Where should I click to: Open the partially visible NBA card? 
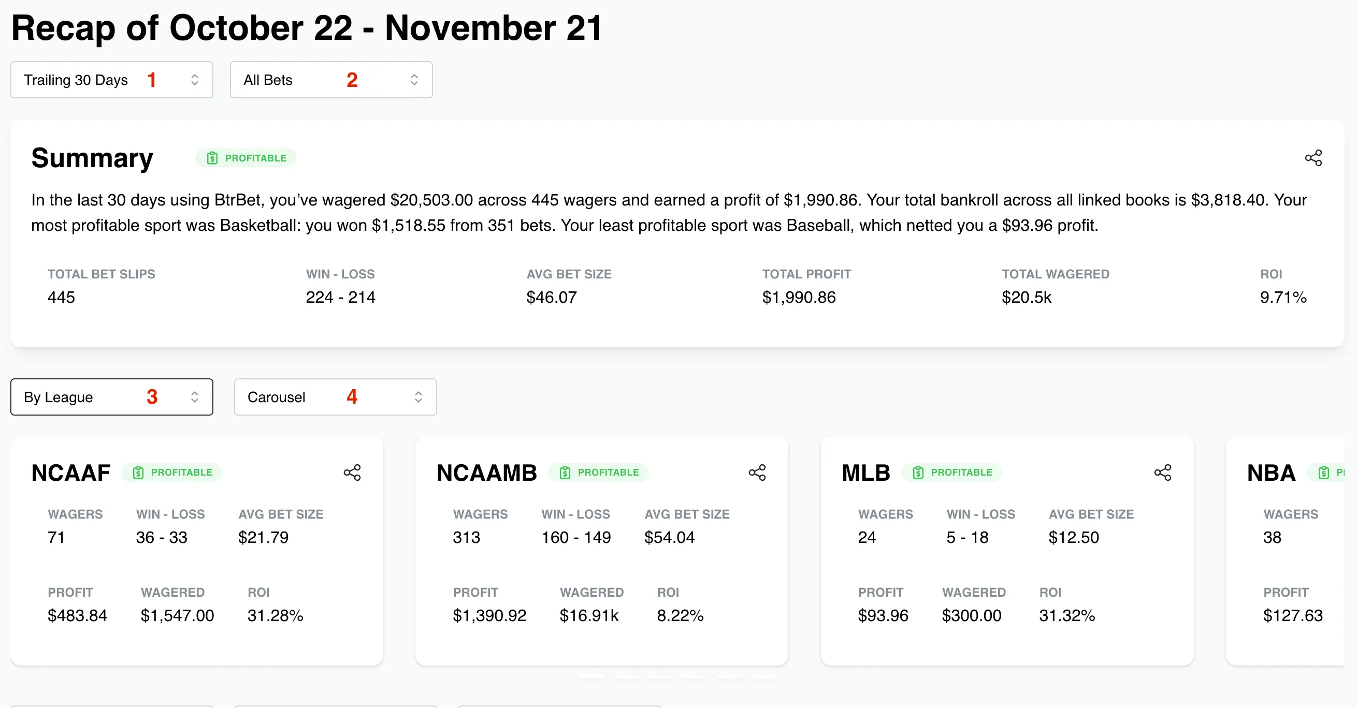point(1286,548)
